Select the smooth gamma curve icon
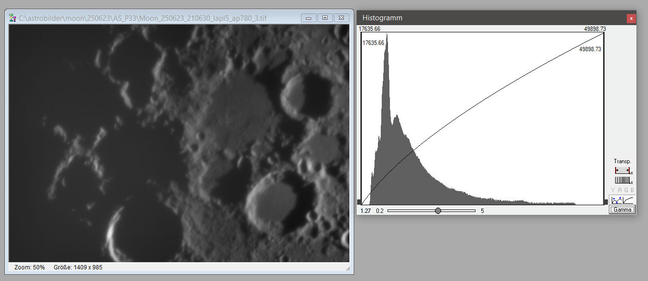 pyautogui.click(x=628, y=200)
